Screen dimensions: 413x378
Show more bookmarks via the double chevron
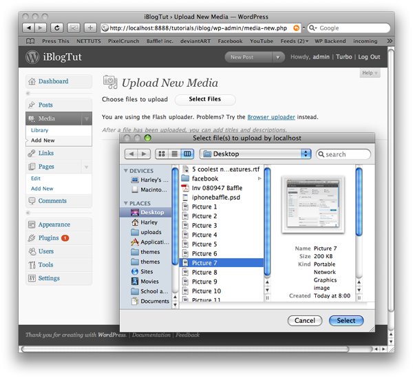(390, 41)
